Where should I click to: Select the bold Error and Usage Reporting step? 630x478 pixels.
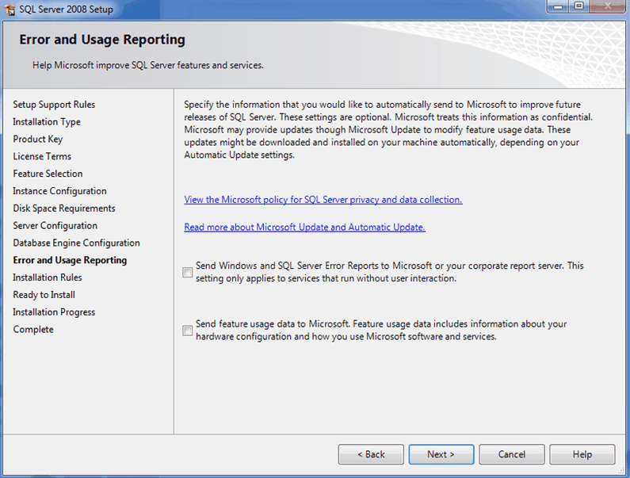point(70,260)
